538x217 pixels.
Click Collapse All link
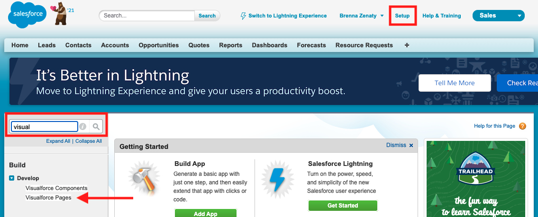tap(89, 141)
